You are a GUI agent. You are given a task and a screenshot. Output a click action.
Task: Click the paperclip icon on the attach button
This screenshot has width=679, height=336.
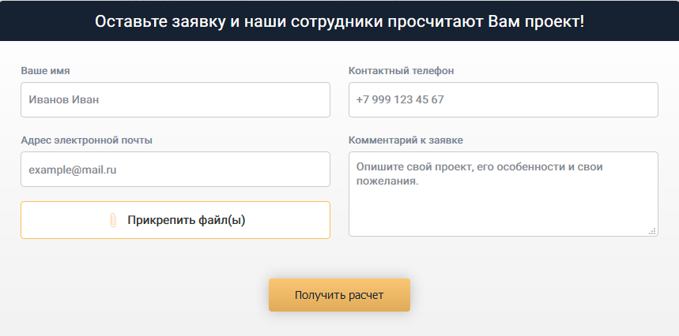coord(113,220)
